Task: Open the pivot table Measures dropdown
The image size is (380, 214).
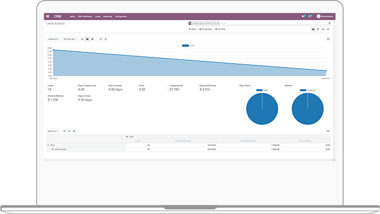Action: 53,131
